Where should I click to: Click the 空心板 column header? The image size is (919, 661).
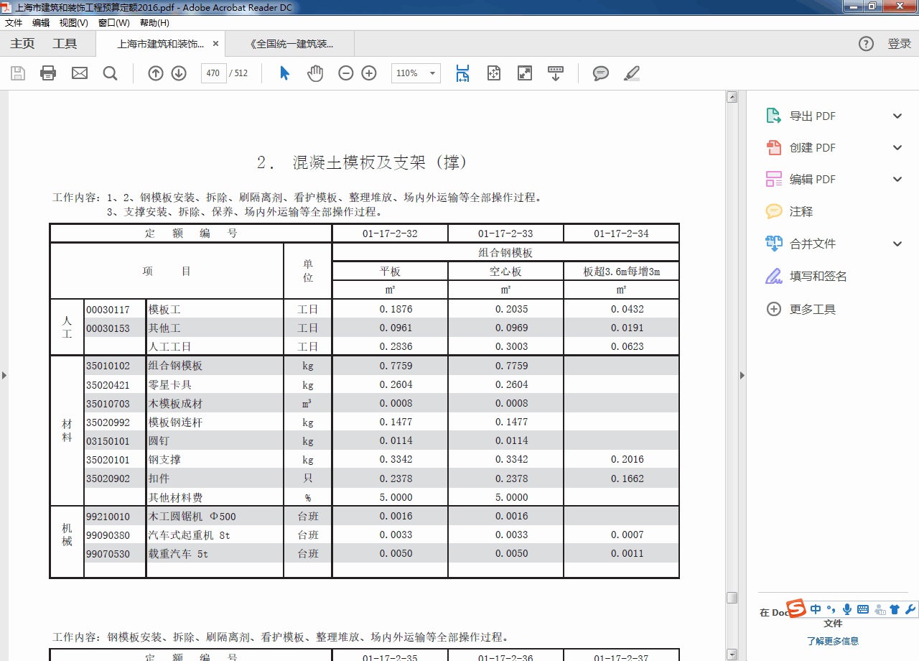(x=505, y=272)
